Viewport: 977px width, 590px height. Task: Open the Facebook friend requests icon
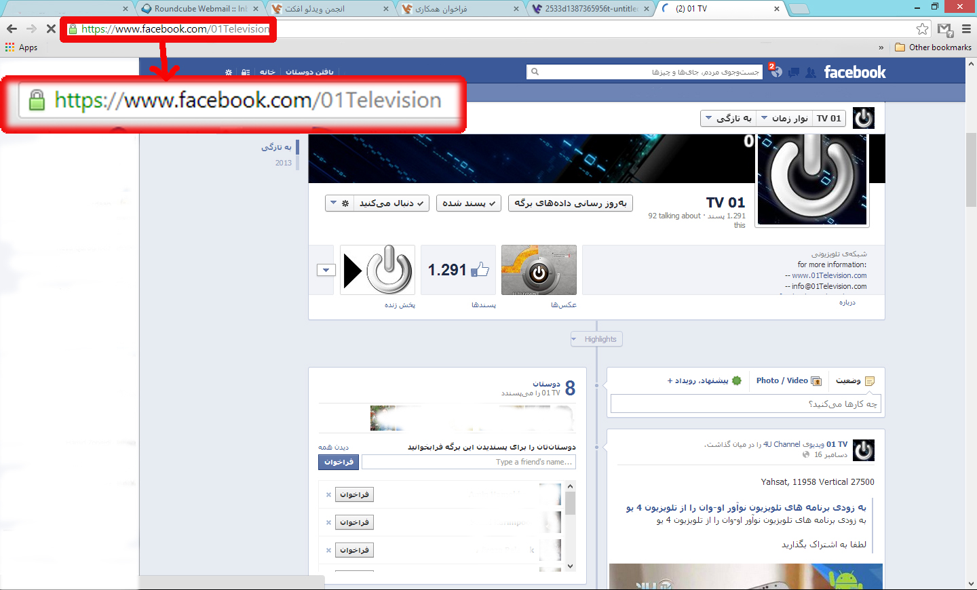click(810, 72)
